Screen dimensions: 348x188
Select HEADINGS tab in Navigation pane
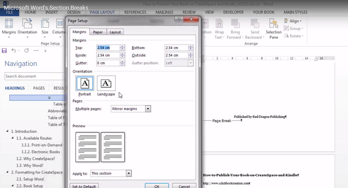coord(15,88)
